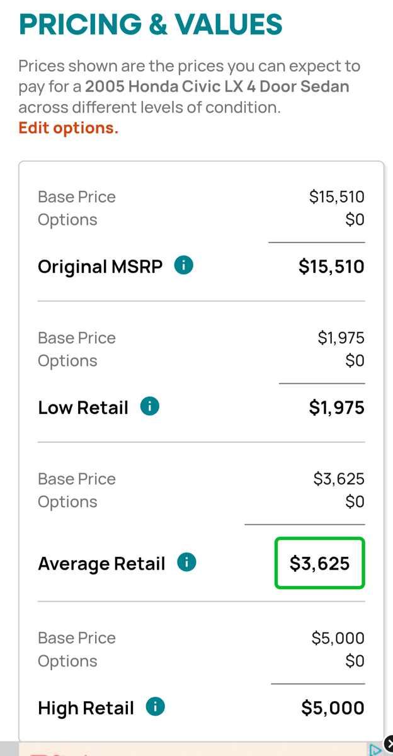Tap the Average Retail label
The height and width of the screenshot is (756, 393).
[101, 563]
